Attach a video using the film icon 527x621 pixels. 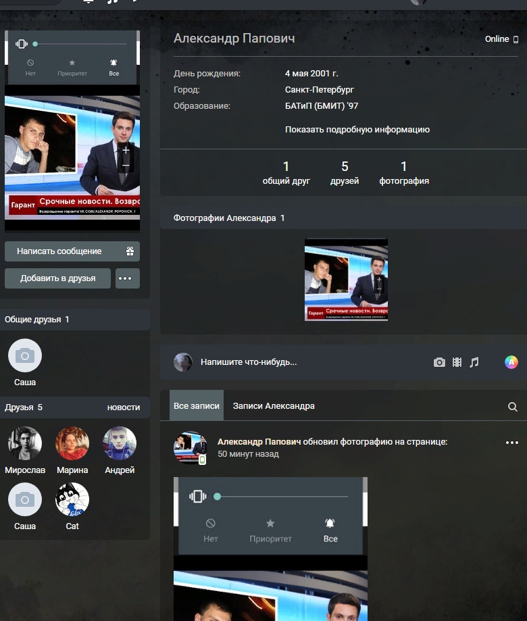(x=457, y=362)
